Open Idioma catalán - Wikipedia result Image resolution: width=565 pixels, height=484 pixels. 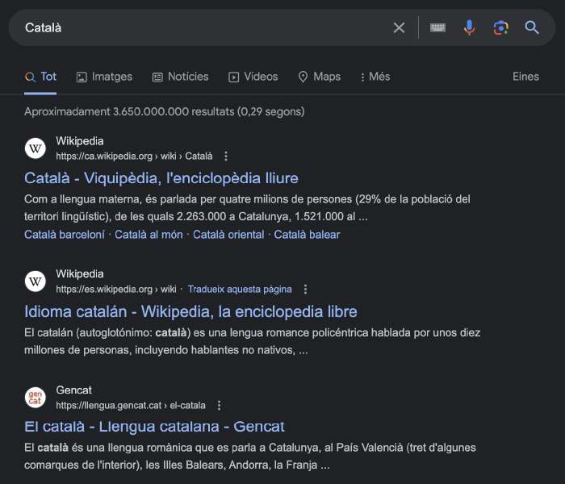(x=190, y=311)
